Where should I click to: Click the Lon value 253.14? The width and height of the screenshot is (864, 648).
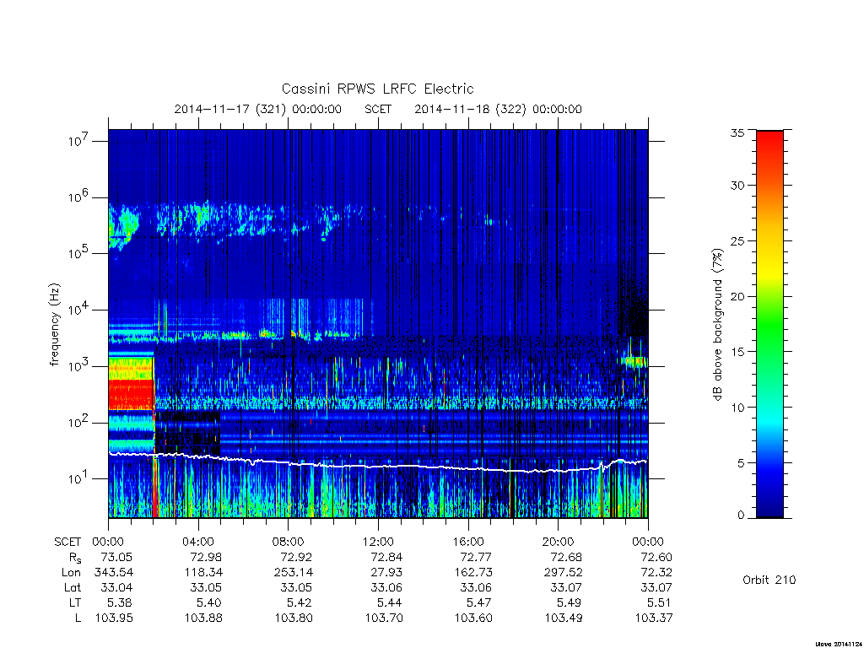(294, 573)
